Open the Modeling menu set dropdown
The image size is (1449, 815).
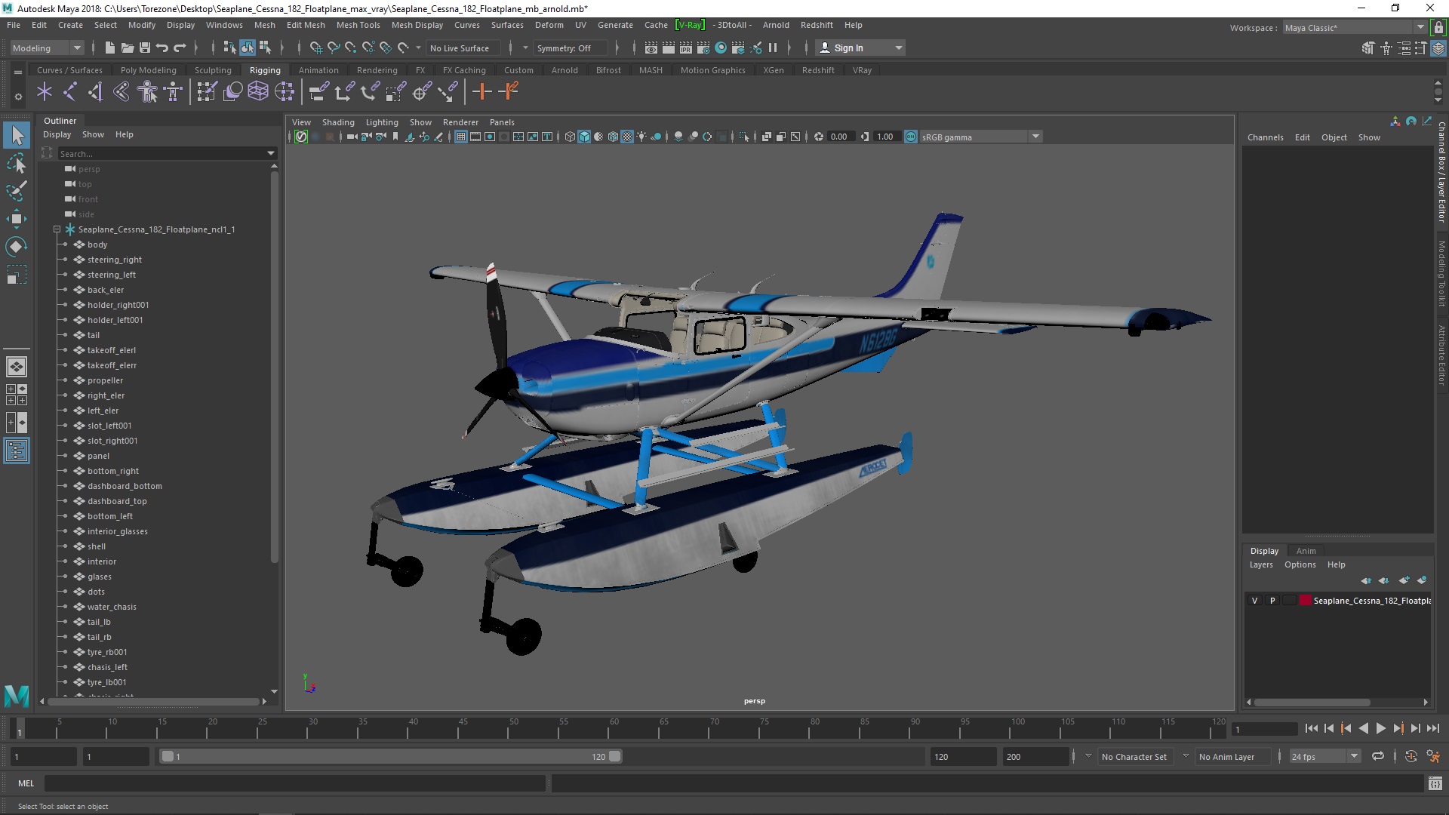pos(47,48)
